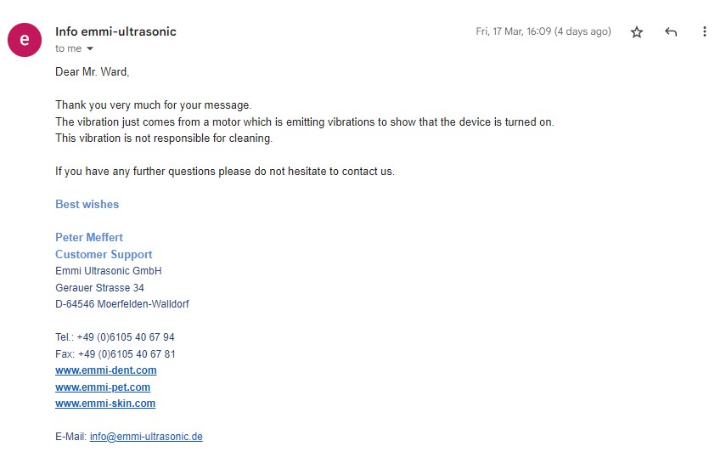This screenshot has width=726, height=452.
Task: Click the sender name Info emmi-ultrasonic
Action: [115, 31]
